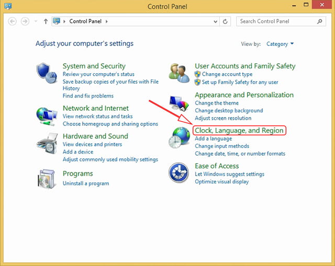Open Ease of Access category
This screenshot has height=266, width=335.
pos(217,166)
